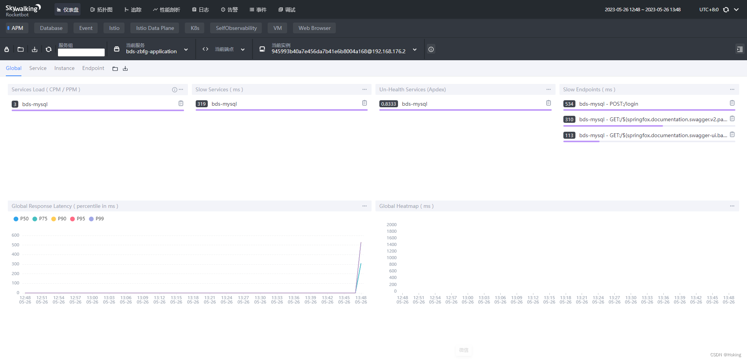Select the Database dashboard button
The width and height of the screenshot is (747, 361).
[x=51, y=28]
